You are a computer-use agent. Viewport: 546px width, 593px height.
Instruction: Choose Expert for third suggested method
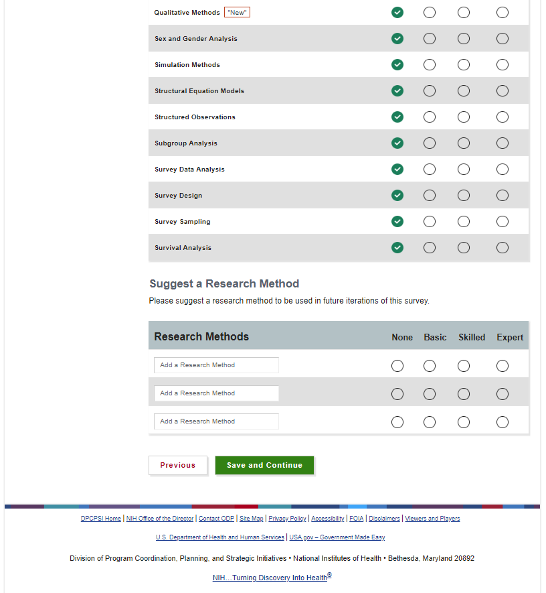[503, 422]
